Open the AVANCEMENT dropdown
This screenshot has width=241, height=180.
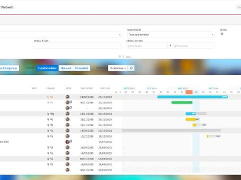click(x=171, y=34)
